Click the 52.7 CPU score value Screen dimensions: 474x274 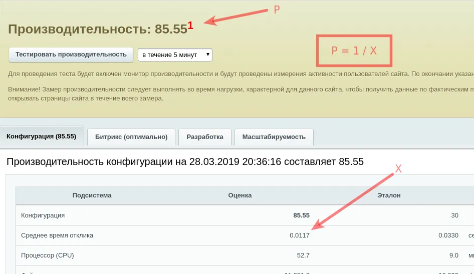pyautogui.click(x=303, y=255)
